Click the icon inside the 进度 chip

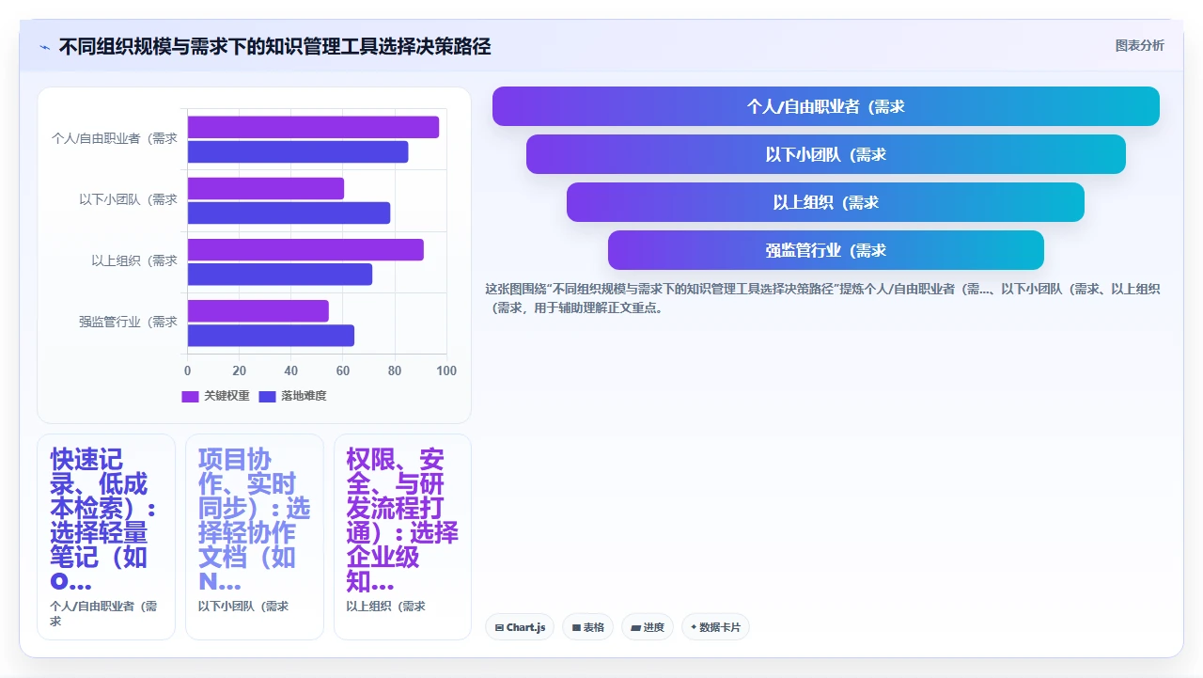pyautogui.click(x=636, y=627)
